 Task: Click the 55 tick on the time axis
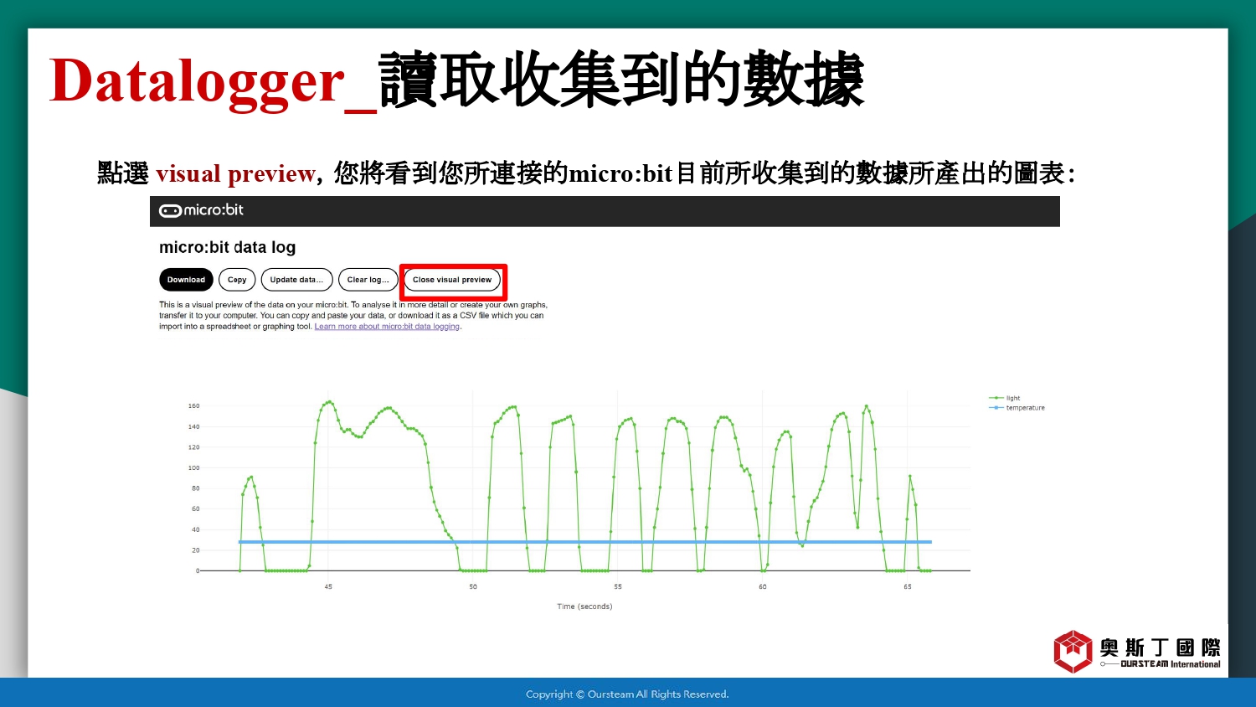pyautogui.click(x=618, y=586)
